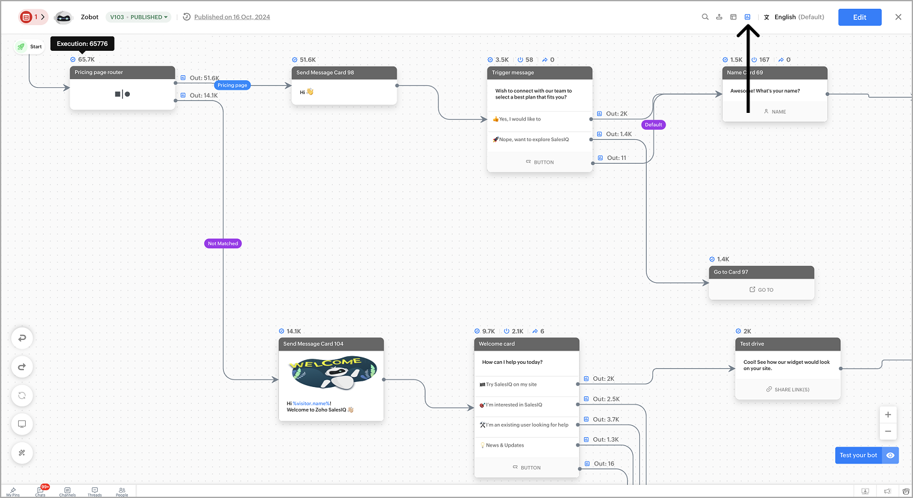Click the 58 dropout power icon on Trigger message
Screen dimensions: 913x498
tap(520, 60)
